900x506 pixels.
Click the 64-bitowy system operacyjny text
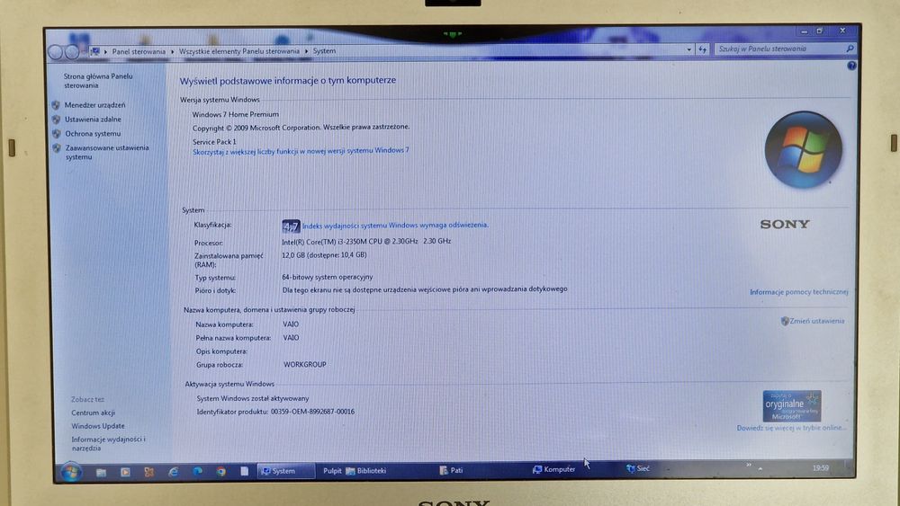[328, 278]
